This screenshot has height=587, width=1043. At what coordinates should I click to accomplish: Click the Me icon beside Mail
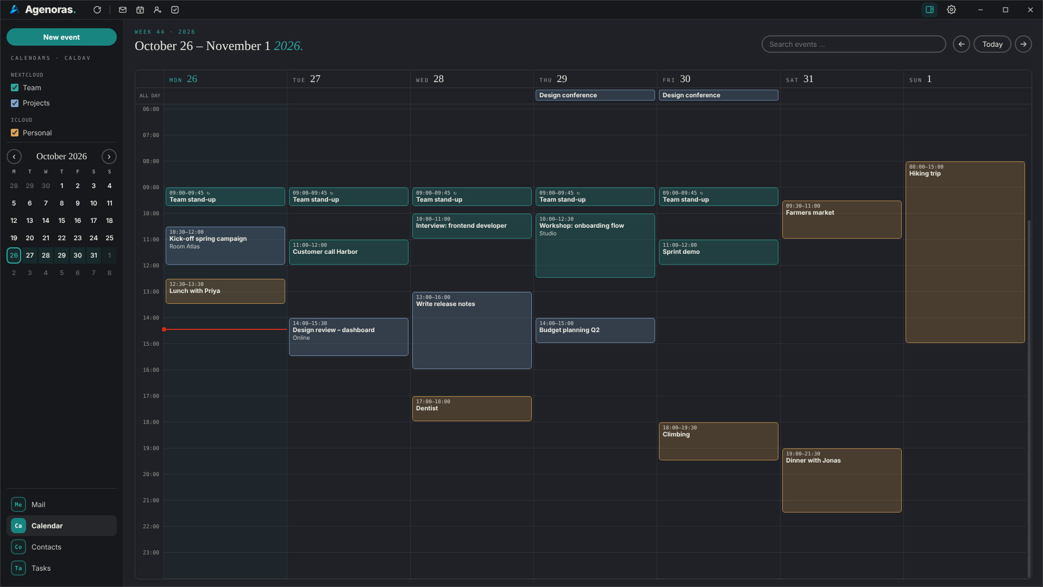pos(18,504)
